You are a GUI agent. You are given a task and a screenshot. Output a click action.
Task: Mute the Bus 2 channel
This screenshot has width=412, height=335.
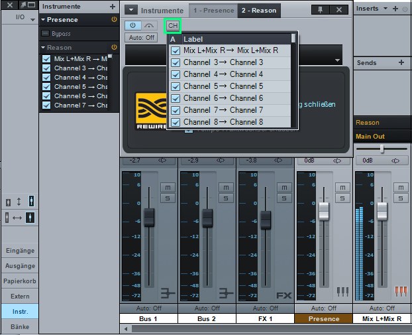(x=226, y=188)
